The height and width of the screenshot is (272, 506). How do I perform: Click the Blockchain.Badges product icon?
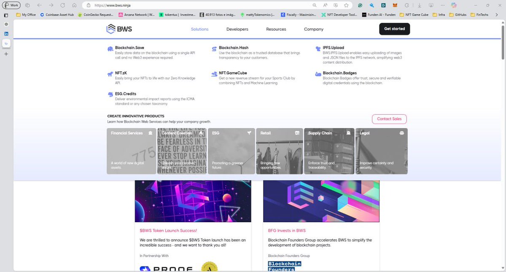pyautogui.click(x=318, y=74)
